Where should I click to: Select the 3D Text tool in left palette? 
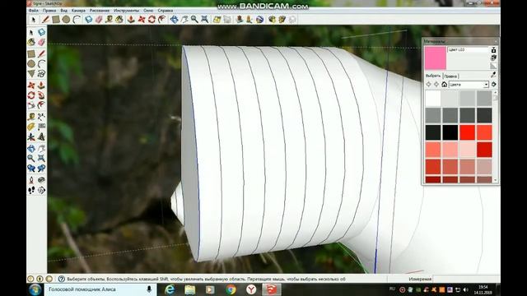point(41,137)
